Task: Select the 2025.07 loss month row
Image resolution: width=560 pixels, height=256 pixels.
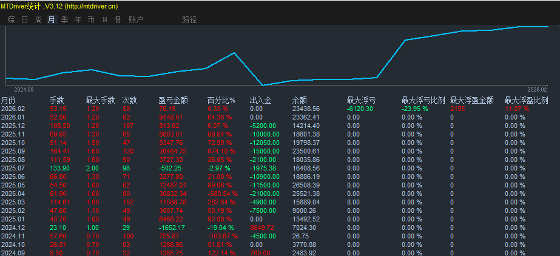Action: [280, 168]
